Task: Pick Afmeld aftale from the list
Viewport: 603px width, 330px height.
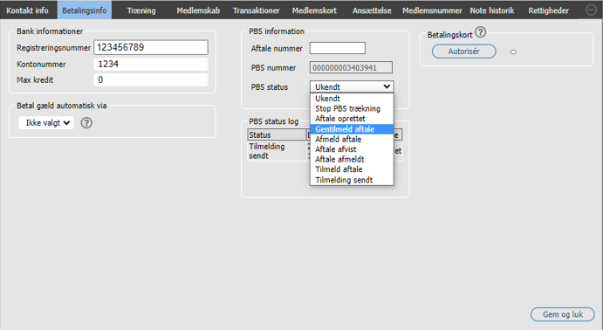Action: (352, 139)
